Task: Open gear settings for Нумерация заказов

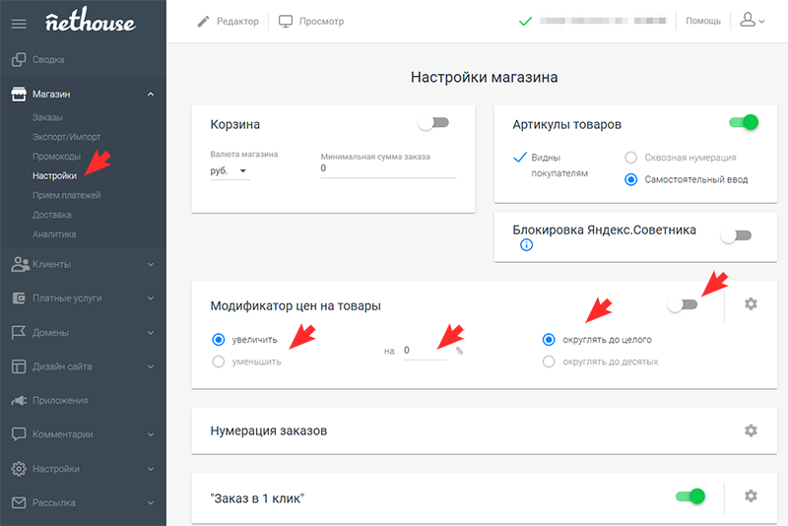Action: coord(751,430)
